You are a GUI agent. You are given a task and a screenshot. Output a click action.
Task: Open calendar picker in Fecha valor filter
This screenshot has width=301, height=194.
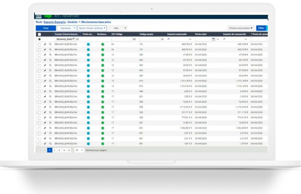click(x=213, y=39)
